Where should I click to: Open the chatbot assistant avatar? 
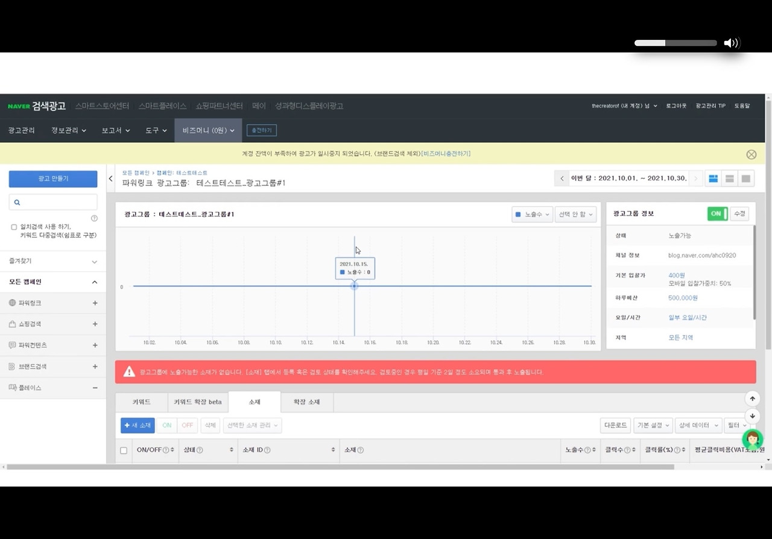(x=752, y=440)
